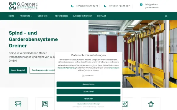Open the search magnifier icon
Screen dimensions: 177x110
tap(165, 16)
